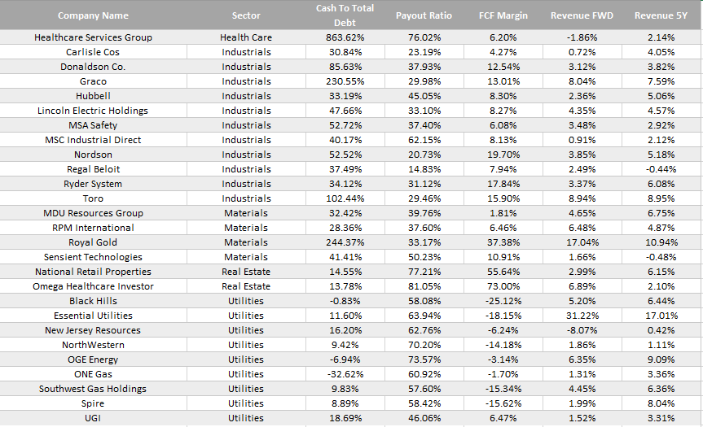Select Essential Utilities' 31.22% revenue FWD cell
This screenshot has width=703, height=427.
point(582,316)
